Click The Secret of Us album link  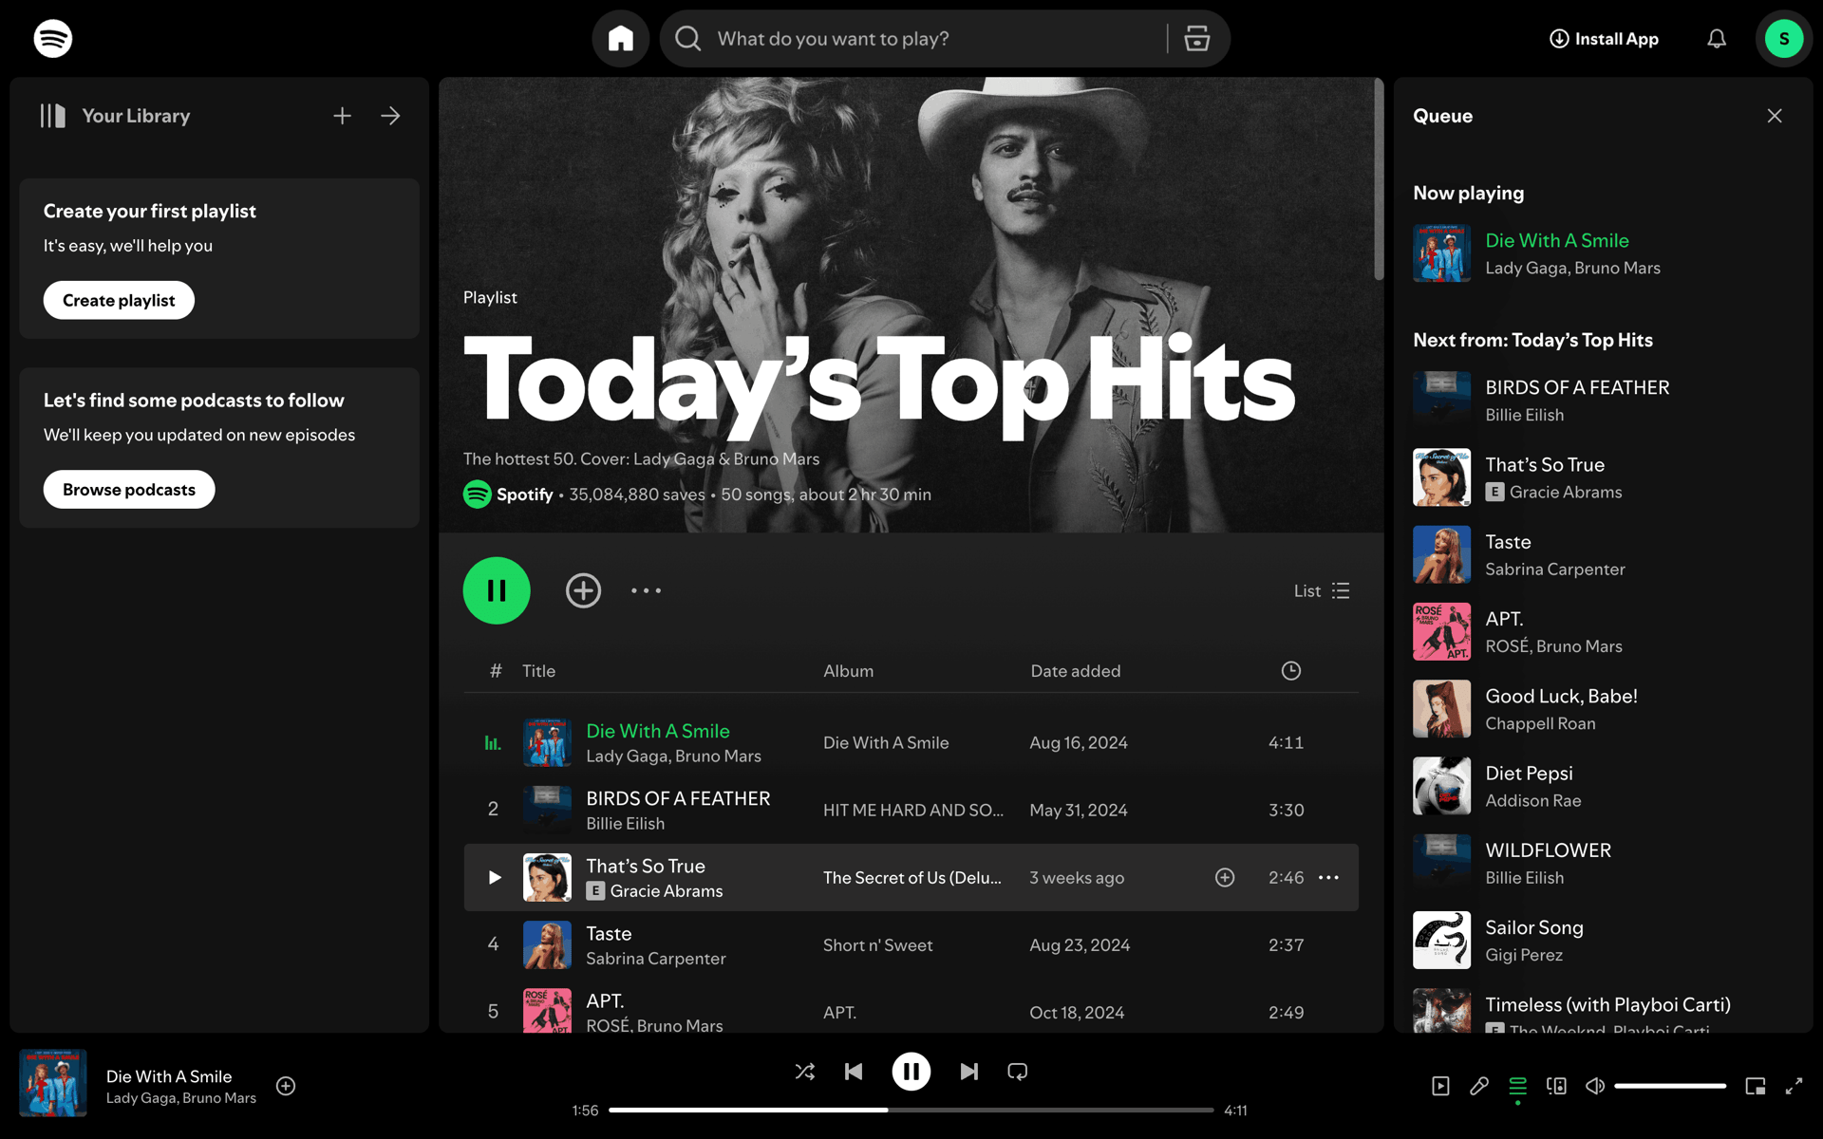pos(911,878)
